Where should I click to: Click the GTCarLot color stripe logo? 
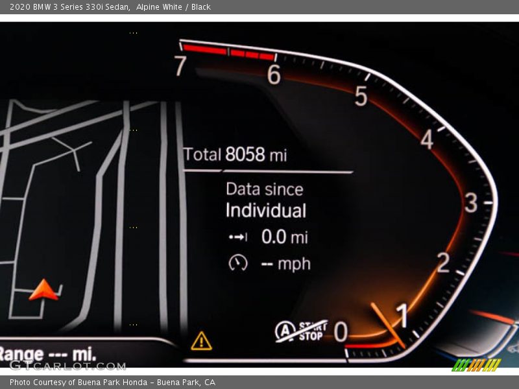pyautogui.click(x=476, y=365)
